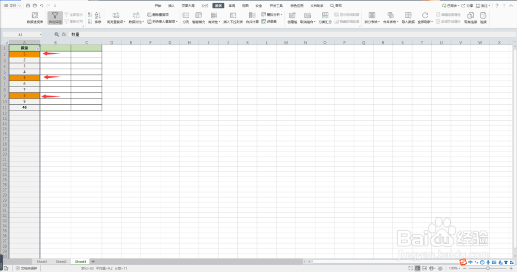Click 智能填充 smart fill

[199, 18]
